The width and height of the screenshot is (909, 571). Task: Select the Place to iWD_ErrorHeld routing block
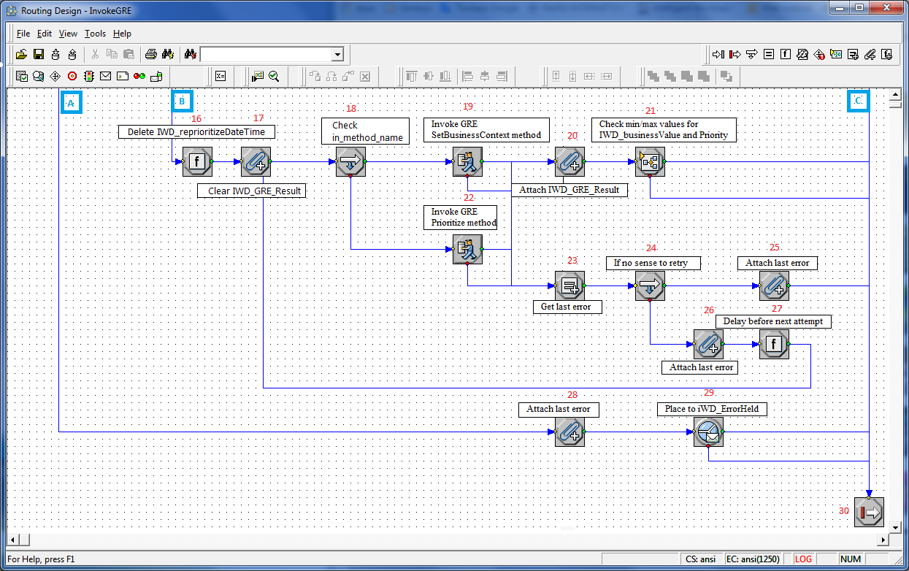(707, 432)
